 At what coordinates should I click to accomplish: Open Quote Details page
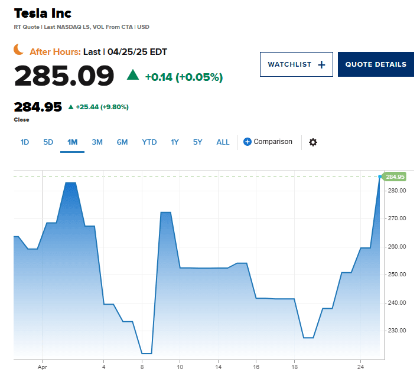[x=376, y=64]
